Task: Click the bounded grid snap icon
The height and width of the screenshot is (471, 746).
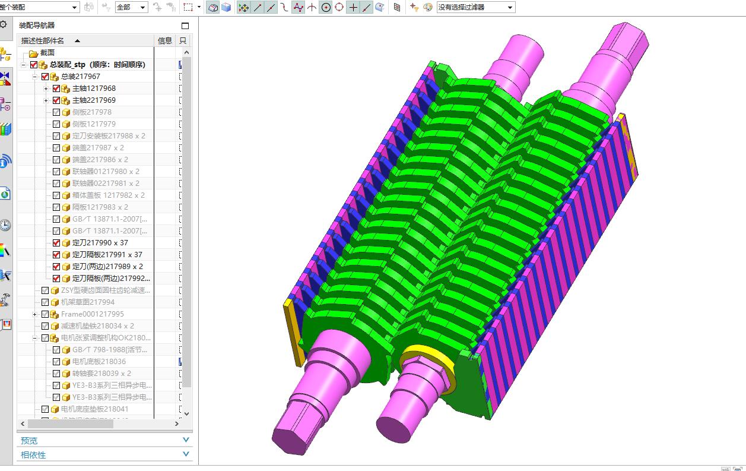Action: click(x=397, y=7)
